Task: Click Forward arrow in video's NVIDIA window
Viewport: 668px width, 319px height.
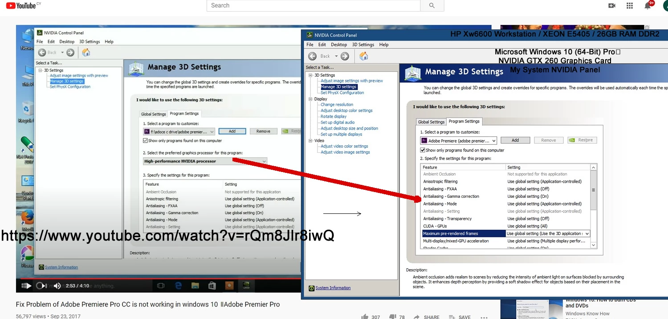Action: (x=70, y=53)
